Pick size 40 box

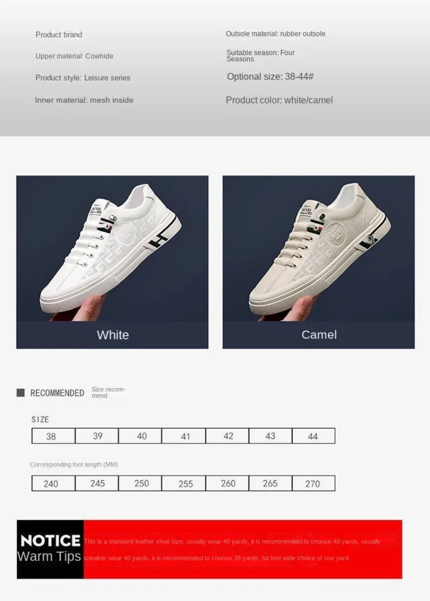tap(140, 436)
